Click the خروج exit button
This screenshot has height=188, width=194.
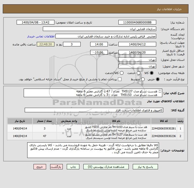(40, 167)
